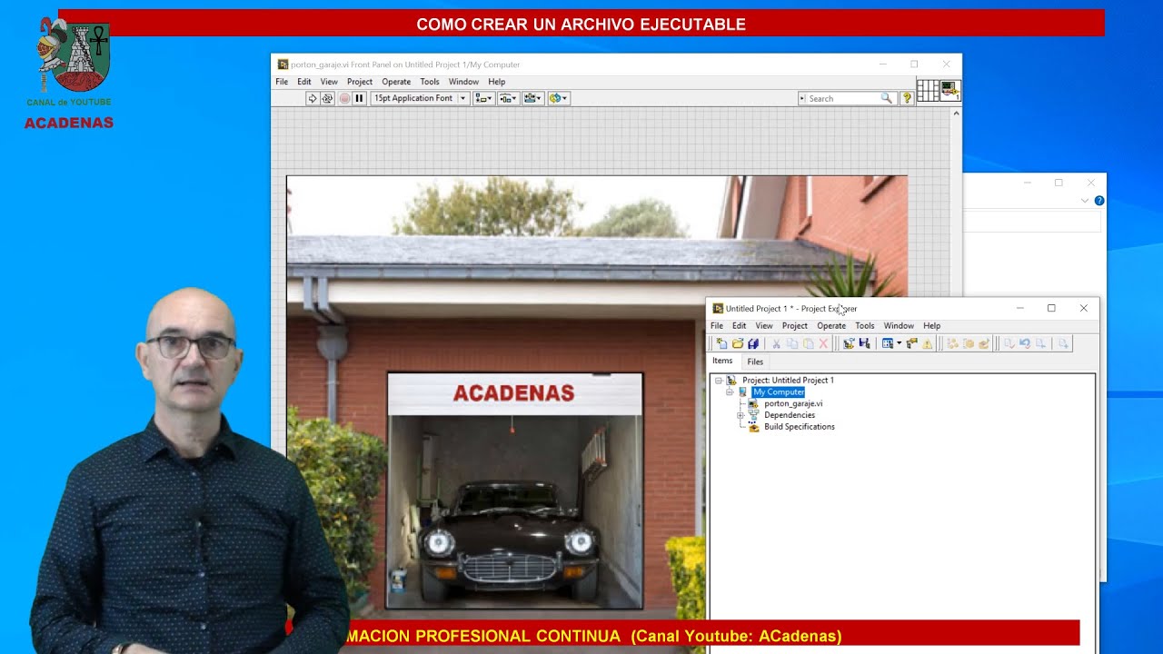This screenshot has height=654, width=1163.
Task: Collapse the Project: Untitled Project 1 node
Action: [719, 381]
